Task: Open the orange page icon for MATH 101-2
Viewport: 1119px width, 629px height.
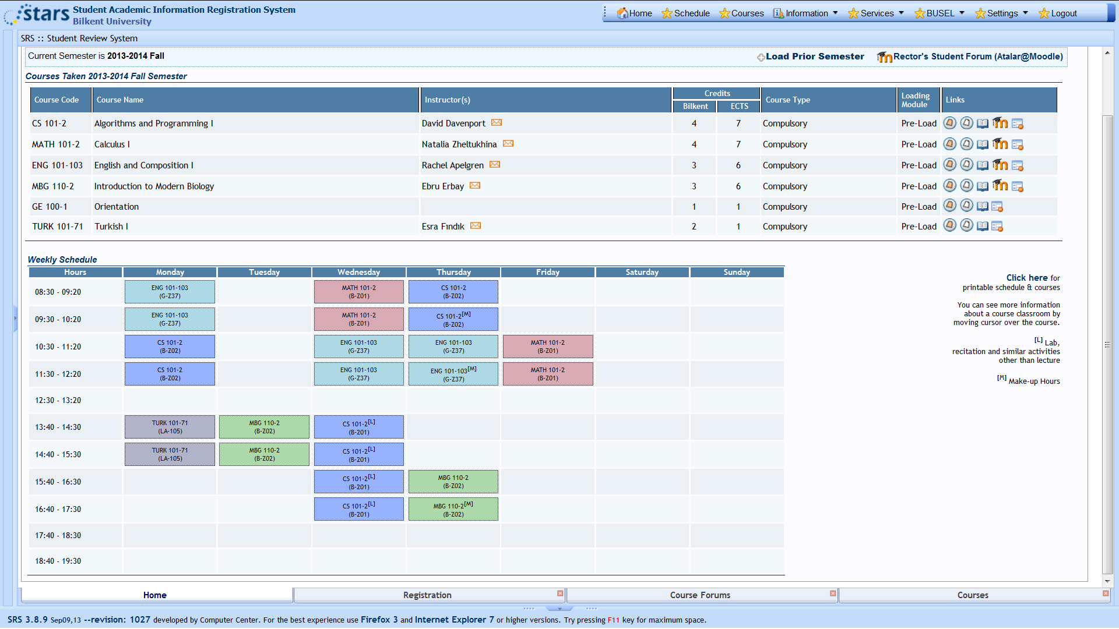Action: coord(949,144)
